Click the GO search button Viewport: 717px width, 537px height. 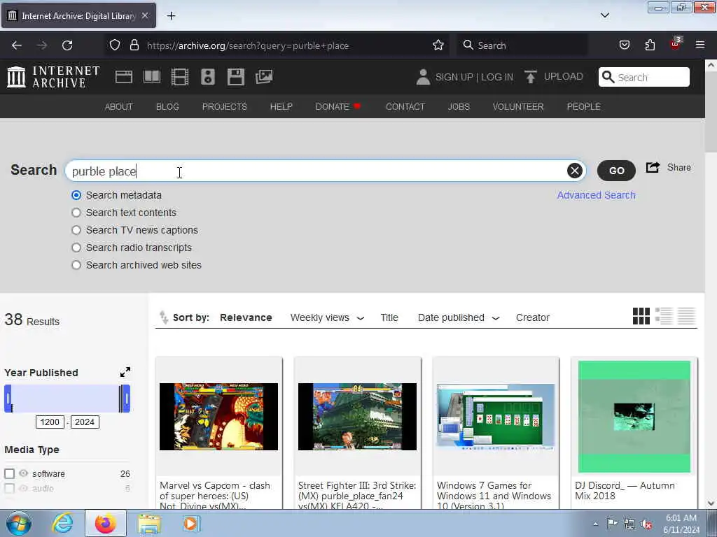(616, 171)
